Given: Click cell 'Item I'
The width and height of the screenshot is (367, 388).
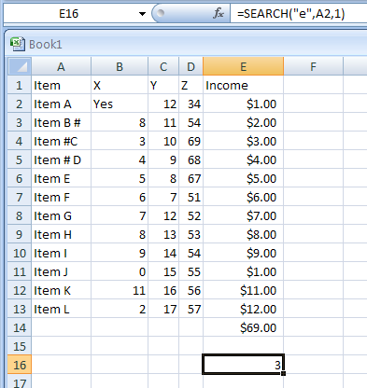Looking at the screenshot, I should point(61,253).
